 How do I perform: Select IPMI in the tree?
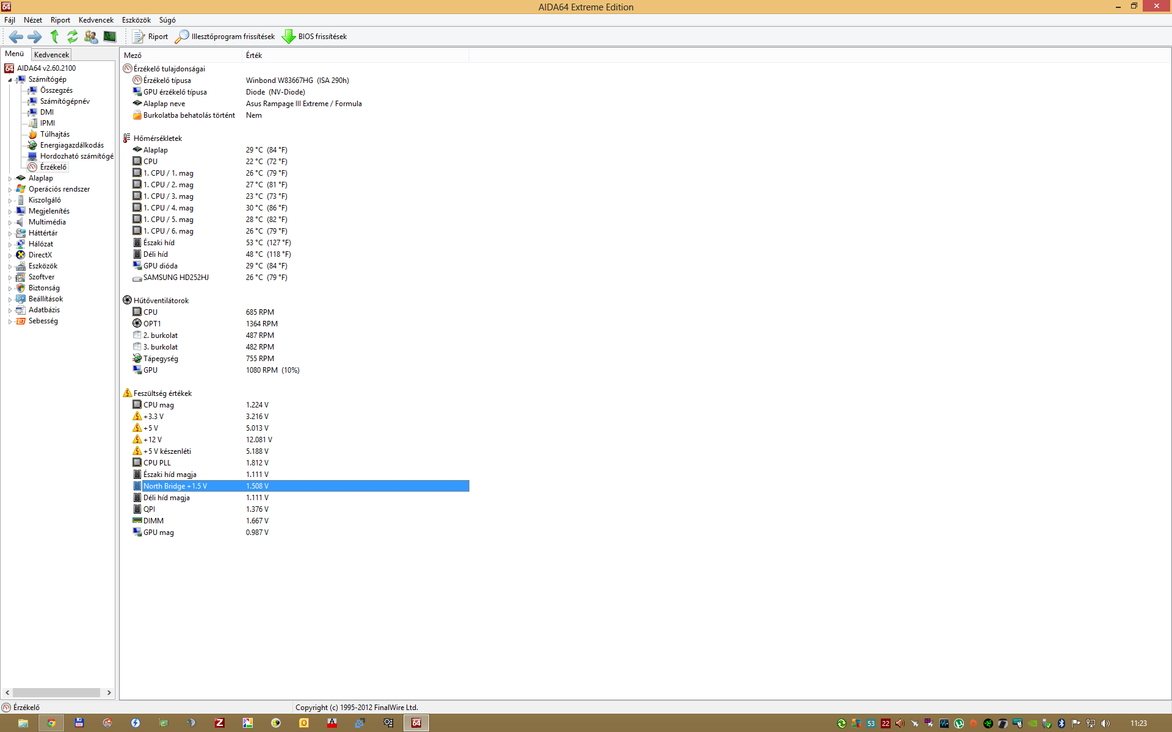click(x=48, y=123)
